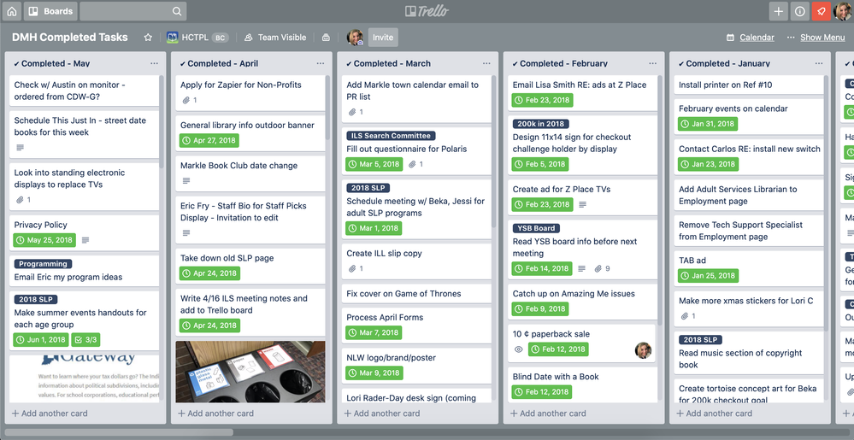Add another card to January list
Image resolution: width=854 pixels, height=440 pixels.
pyautogui.click(x=714, y=414)
